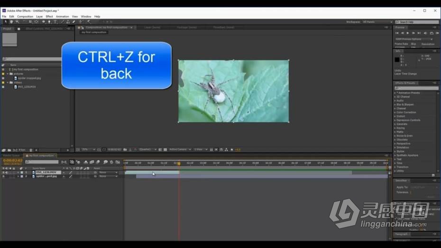Collapse the videos folder

click(8, 83)
